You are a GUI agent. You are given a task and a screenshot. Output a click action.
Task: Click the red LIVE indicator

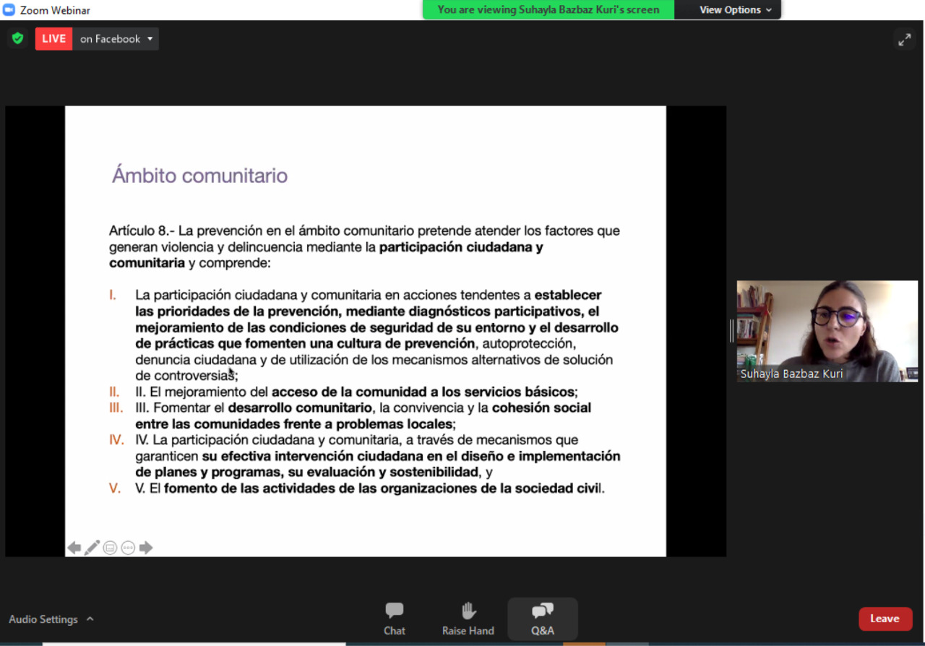tap(53, 38)
